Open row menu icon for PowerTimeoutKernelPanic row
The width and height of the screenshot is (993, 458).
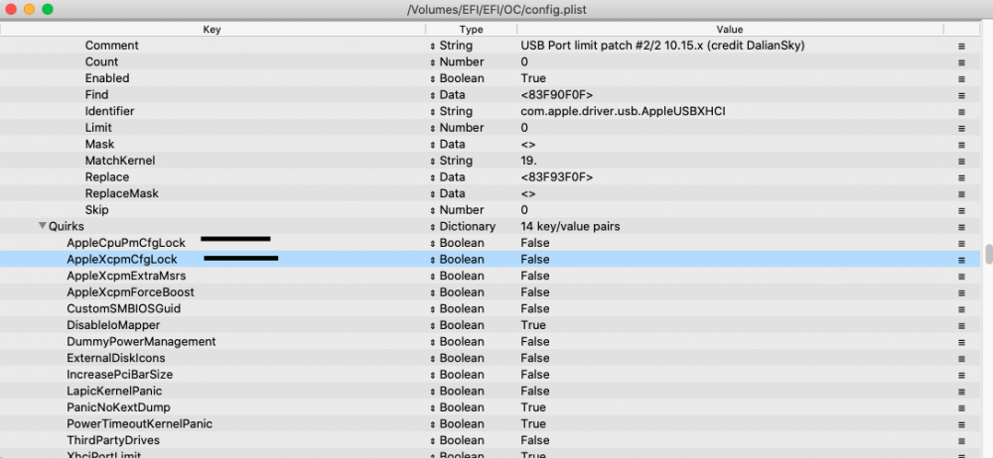tap(961, 424)
